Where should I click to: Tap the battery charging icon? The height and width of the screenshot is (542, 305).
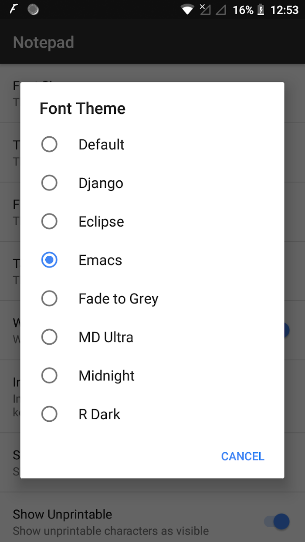point(261,10)
